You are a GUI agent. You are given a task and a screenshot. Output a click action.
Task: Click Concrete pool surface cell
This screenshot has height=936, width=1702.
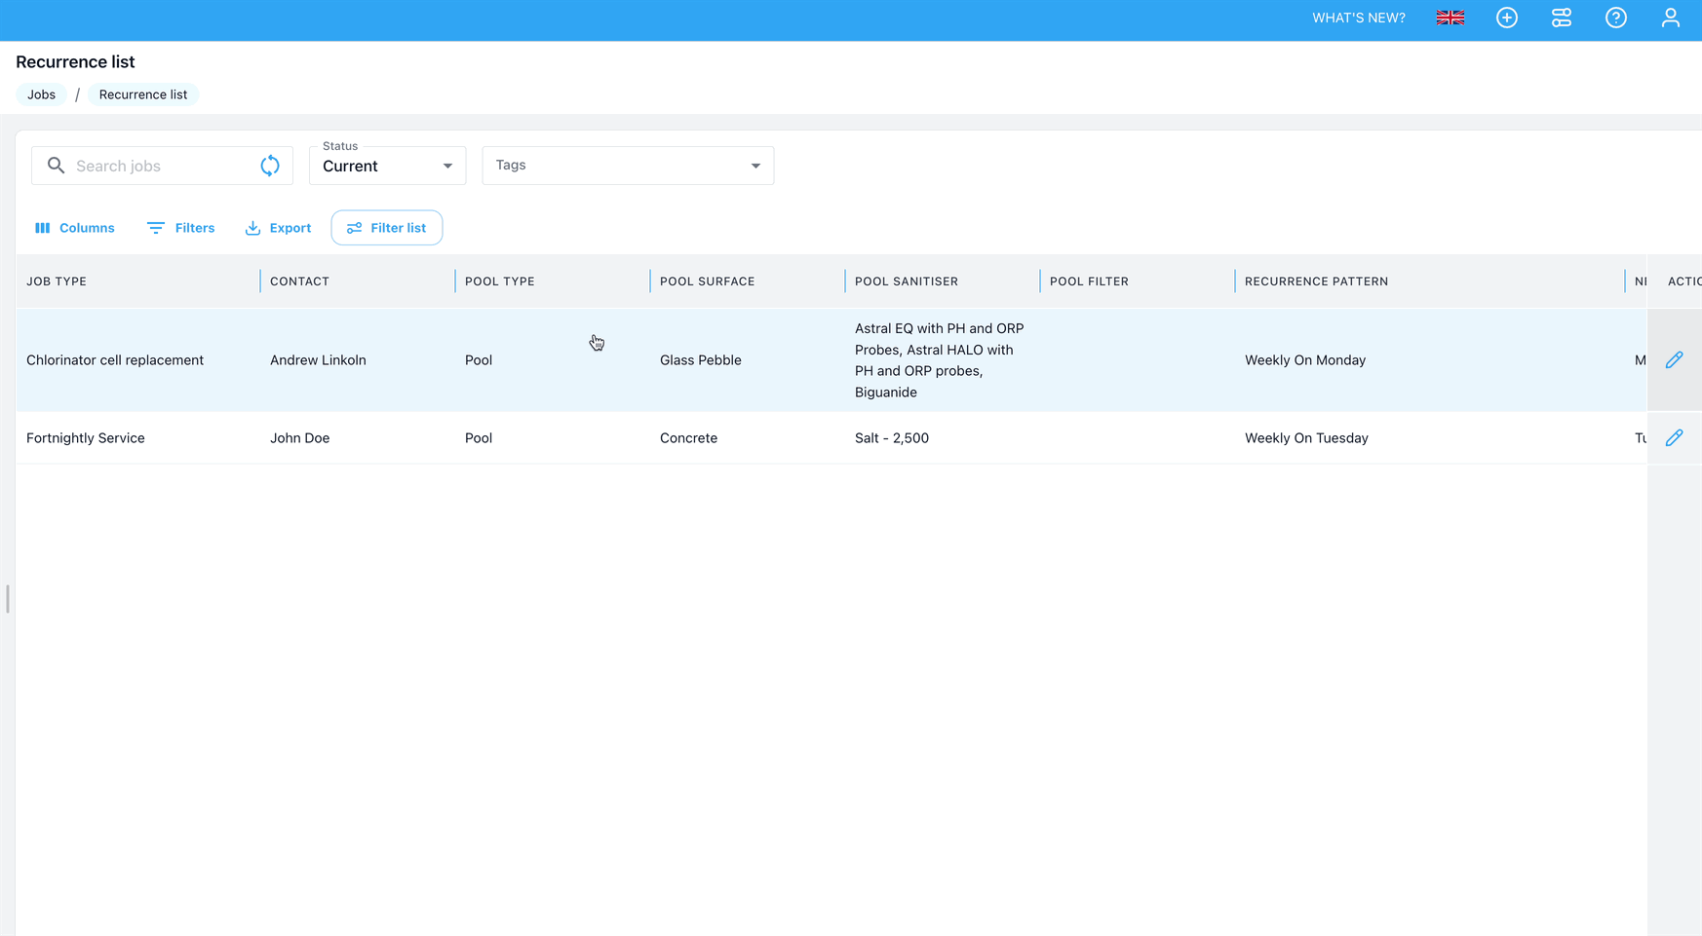point(688,438)
